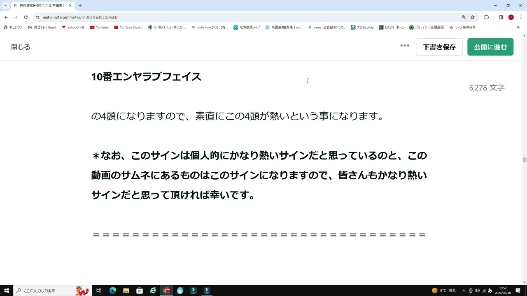The height and width of the screenshot is (296, 527).
Task: Click 新しいタブ in the bookmarks bar
Action: [x=13, y=27]
